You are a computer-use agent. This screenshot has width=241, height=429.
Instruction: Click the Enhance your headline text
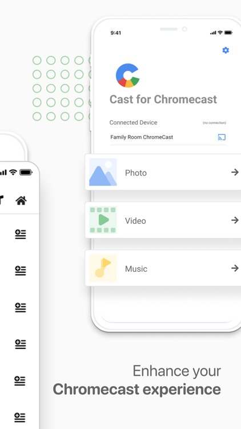[x=177, y=371]
